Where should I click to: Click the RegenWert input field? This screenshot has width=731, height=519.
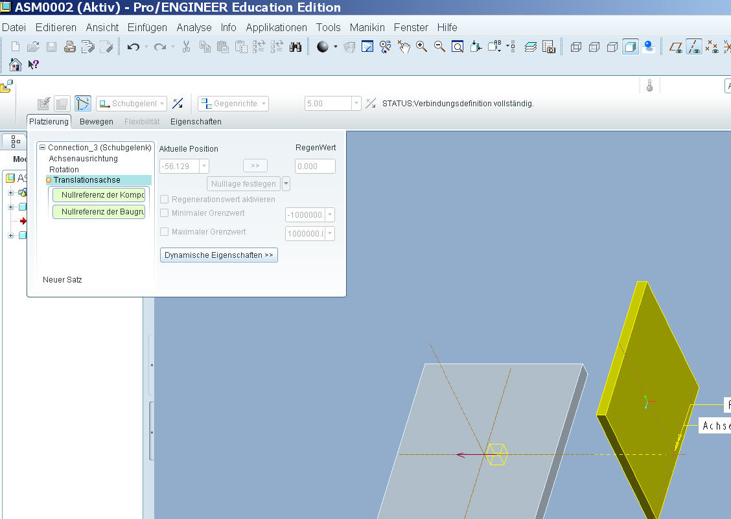pos(315,167)
